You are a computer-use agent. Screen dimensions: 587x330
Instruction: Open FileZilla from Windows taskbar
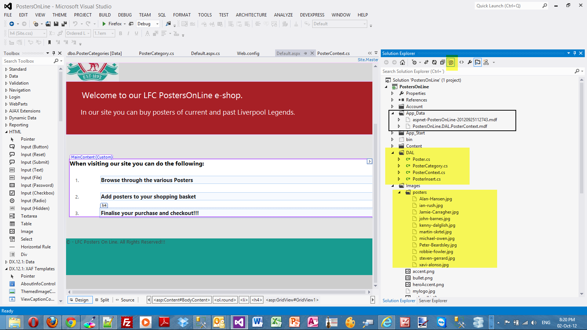(x=127, y=322)
